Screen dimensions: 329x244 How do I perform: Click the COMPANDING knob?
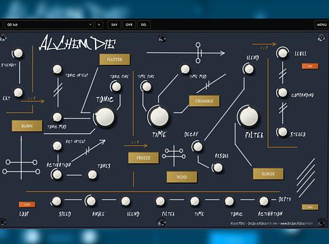pyautogui.click(x=282, y=92)
